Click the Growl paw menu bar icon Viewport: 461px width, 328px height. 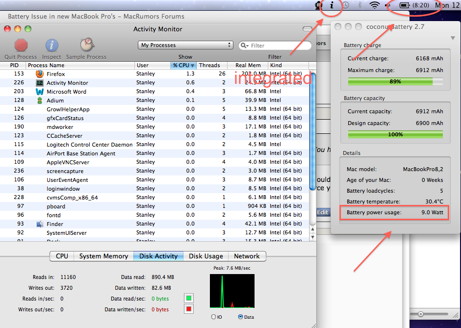(x=319, y=5)
